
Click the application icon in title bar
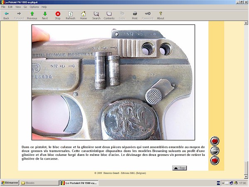(2, 2)
